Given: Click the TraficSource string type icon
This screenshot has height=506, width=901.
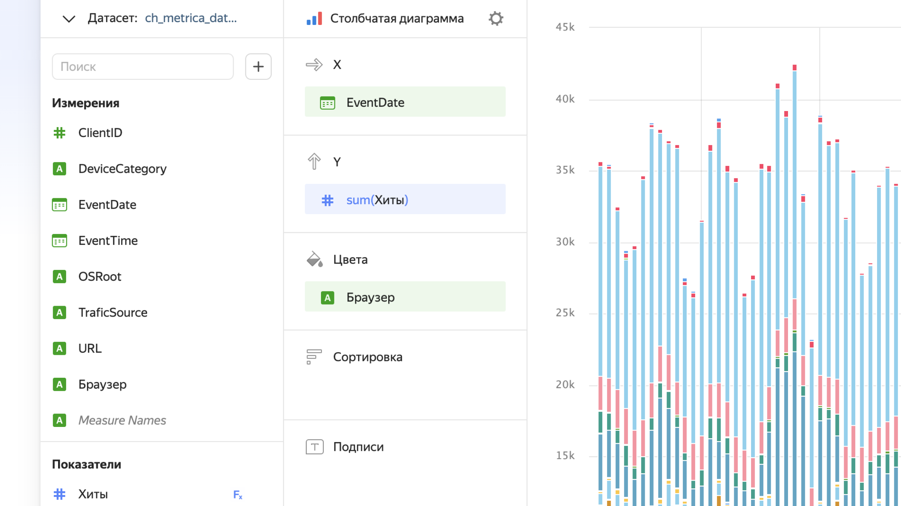Looking at the screenshot, I should 59,313.
